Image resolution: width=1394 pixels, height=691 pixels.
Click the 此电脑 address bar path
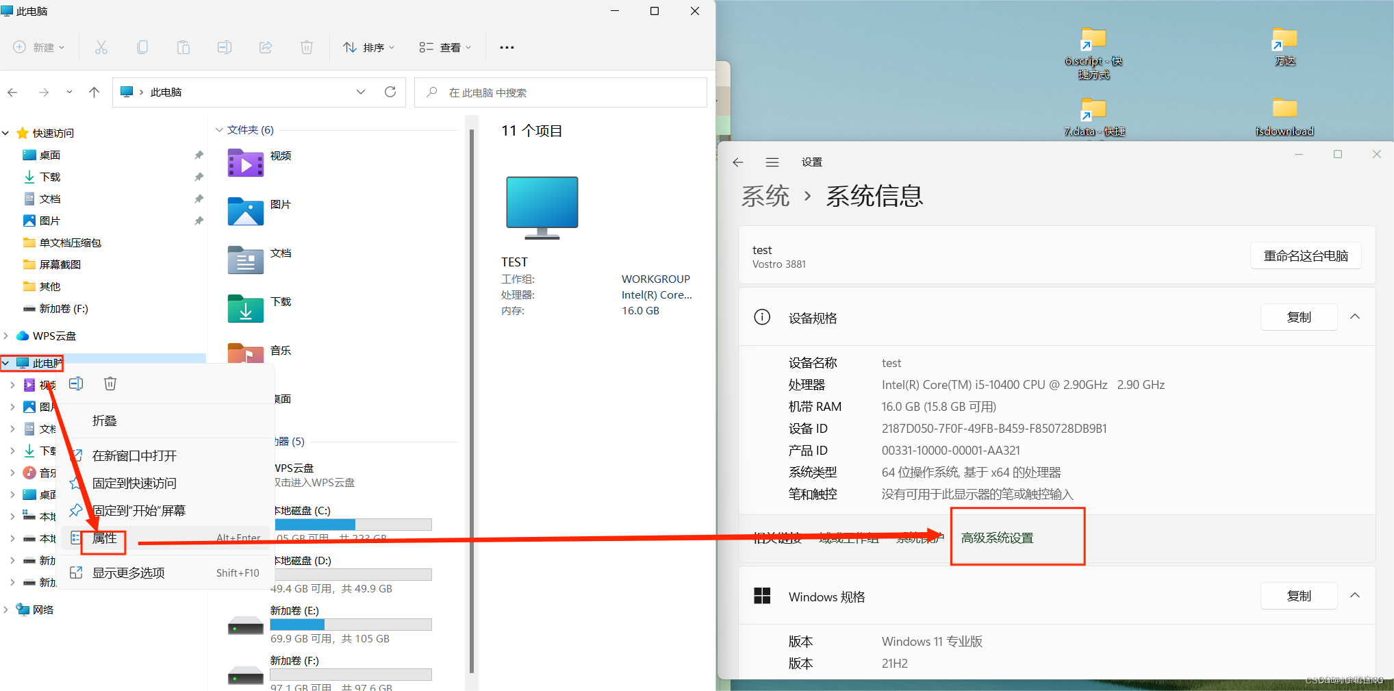tap(166, 92)
